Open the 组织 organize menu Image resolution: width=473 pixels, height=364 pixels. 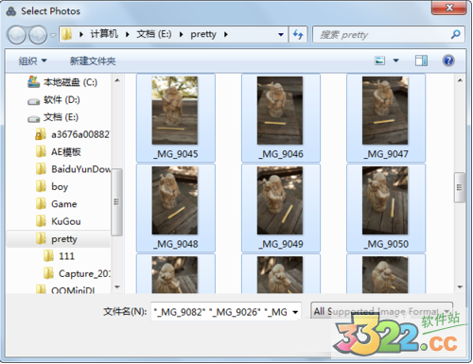[32, 61]
